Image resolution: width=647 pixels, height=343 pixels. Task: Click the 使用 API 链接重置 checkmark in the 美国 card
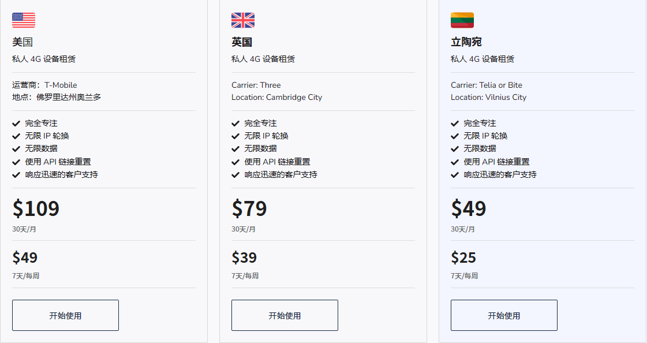pos(16,162)
